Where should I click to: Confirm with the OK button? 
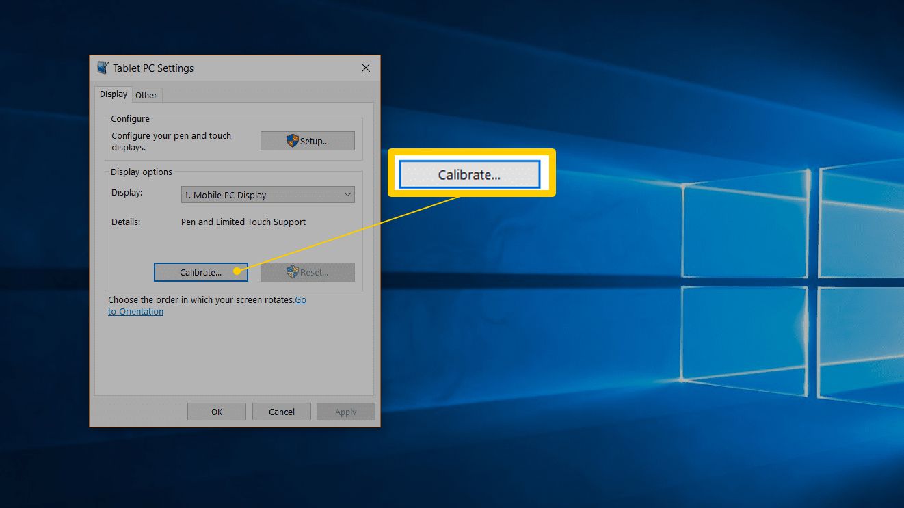[x=217, y=412]
